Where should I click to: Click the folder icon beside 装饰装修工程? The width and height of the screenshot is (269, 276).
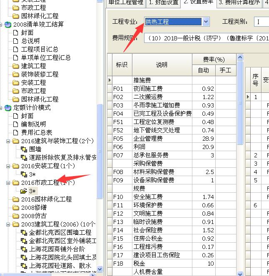[x=16, y=75]
